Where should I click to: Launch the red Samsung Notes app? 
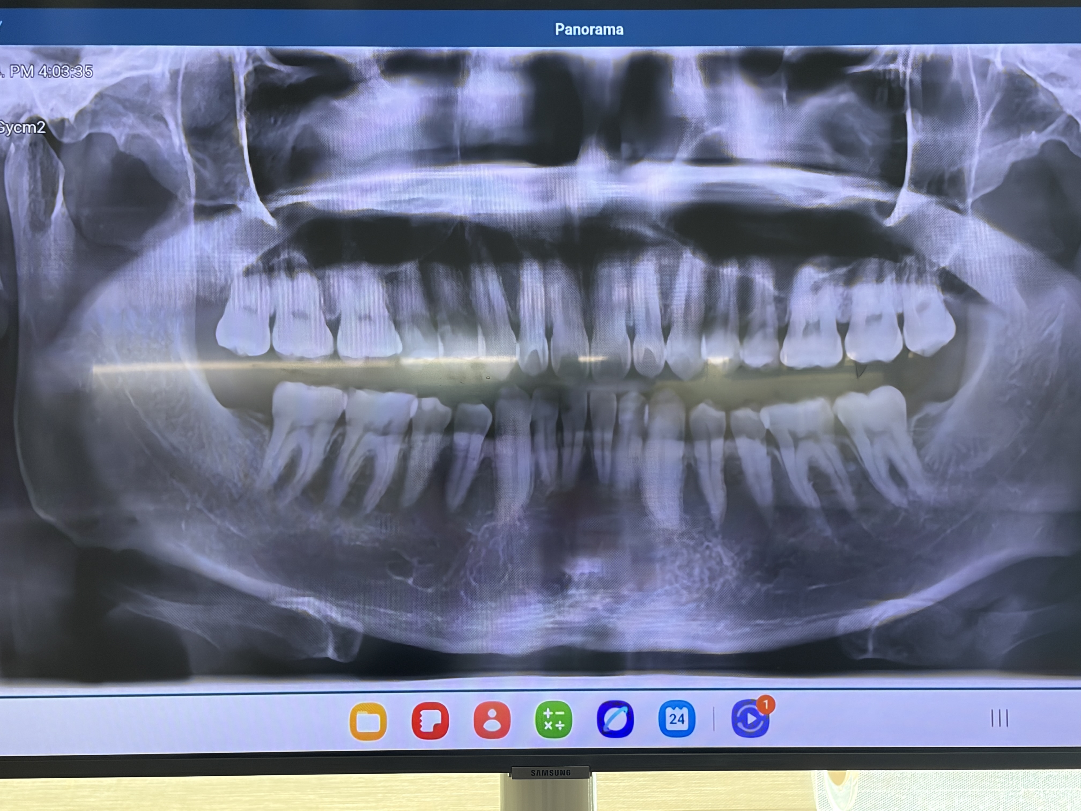pos(430,721)
